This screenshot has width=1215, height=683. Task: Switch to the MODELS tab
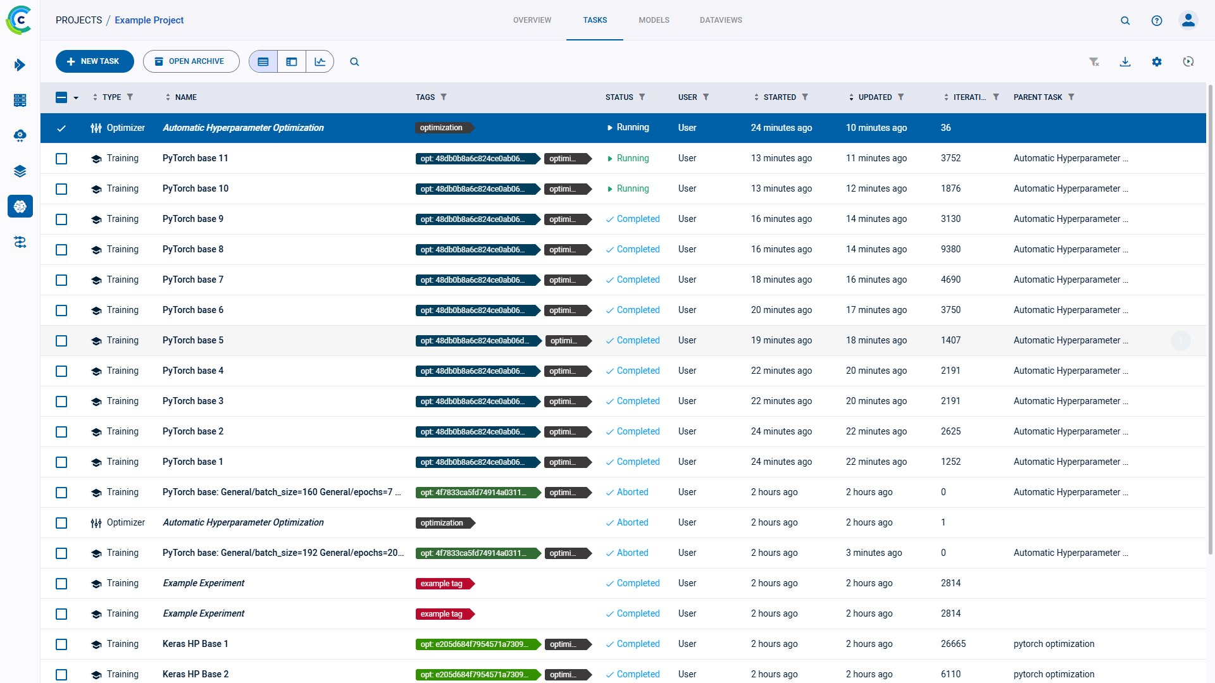(654, 20)
